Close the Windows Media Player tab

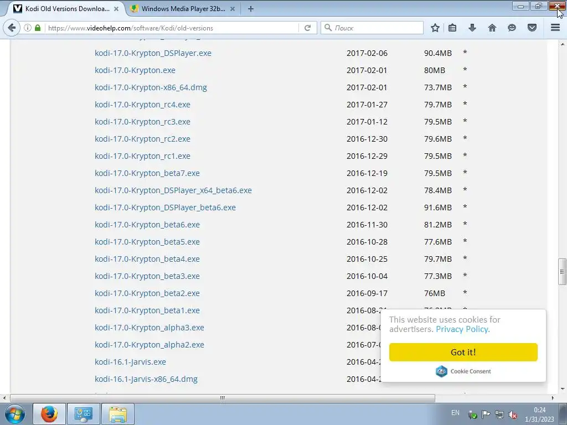pyautogui.click(x=233, y=9)
